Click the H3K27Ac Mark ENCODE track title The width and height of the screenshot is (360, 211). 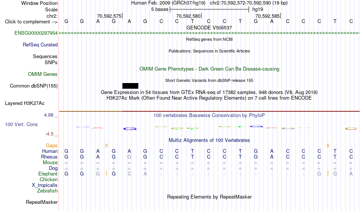tap(209, 98)
